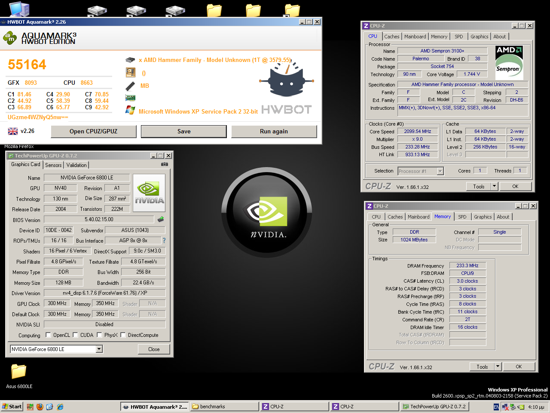The width and height of the screenshot is (550, 413).
Task: Open the GPU selector dropdown showing GeForce 6800 LE
Action: [99, 349]
